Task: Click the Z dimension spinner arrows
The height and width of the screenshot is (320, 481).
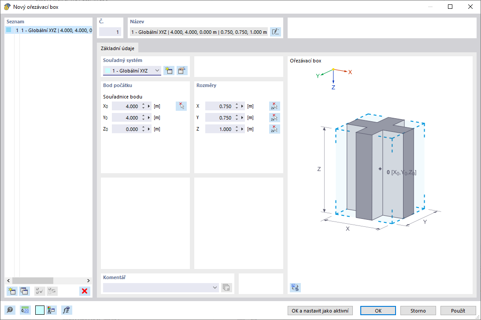Action: [237, 129]
